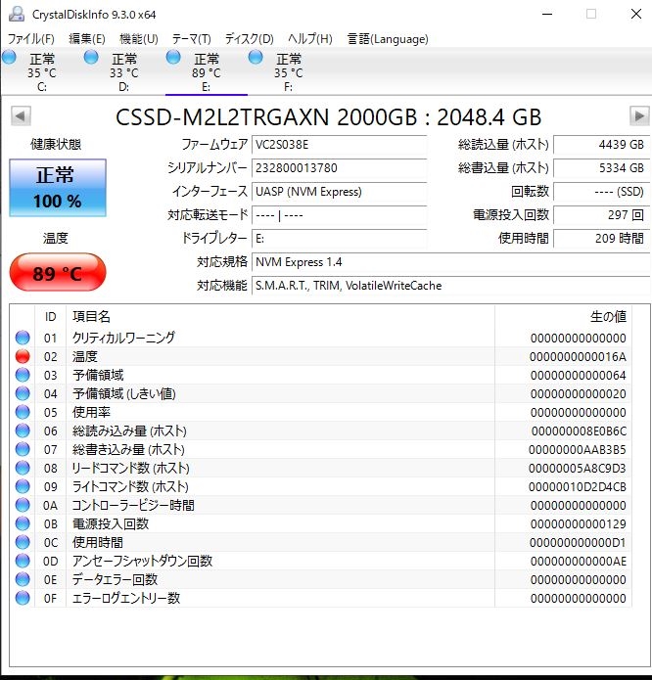
Task: Click raw value 0000000000129
Action: click(x=579, y=524)
